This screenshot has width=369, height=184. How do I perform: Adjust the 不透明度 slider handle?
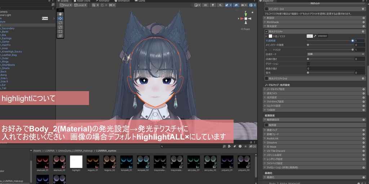[352, 40]
